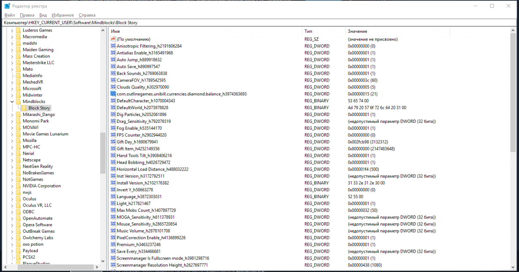Select the Mitarashi_Dango key

point(39,114)
